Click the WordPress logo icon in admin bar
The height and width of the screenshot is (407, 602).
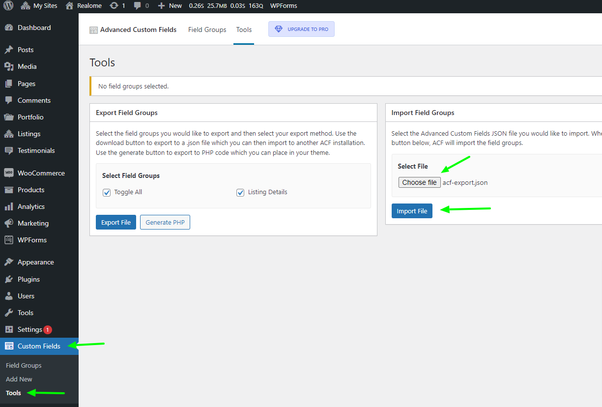coord(8,6)
